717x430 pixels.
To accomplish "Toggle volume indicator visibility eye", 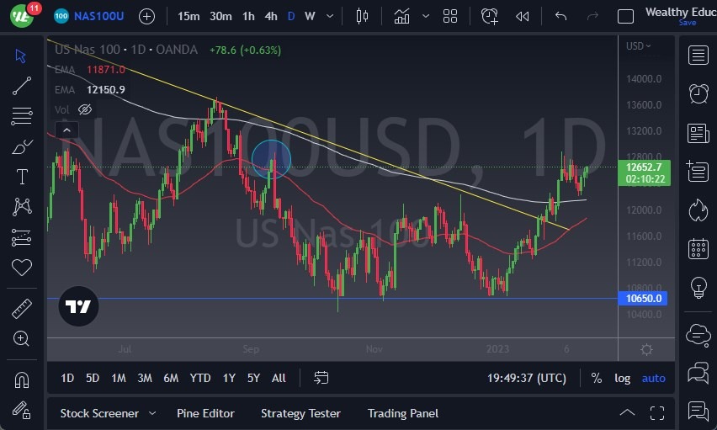I will click(x=84, y=109).
